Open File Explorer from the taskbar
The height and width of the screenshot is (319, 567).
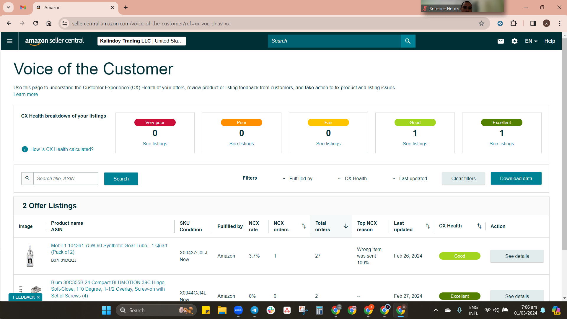click(222, 310)
